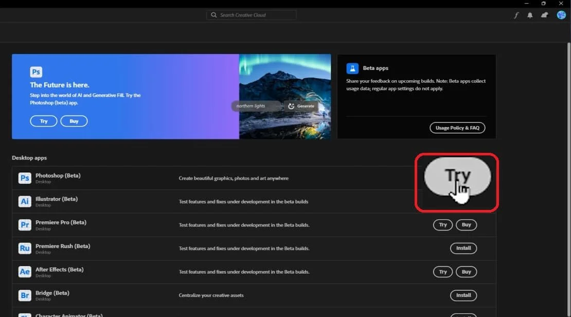Click the Desktop apps section heading
The width and height of the screenshot is (571, 317).
[x=29, y=158]
